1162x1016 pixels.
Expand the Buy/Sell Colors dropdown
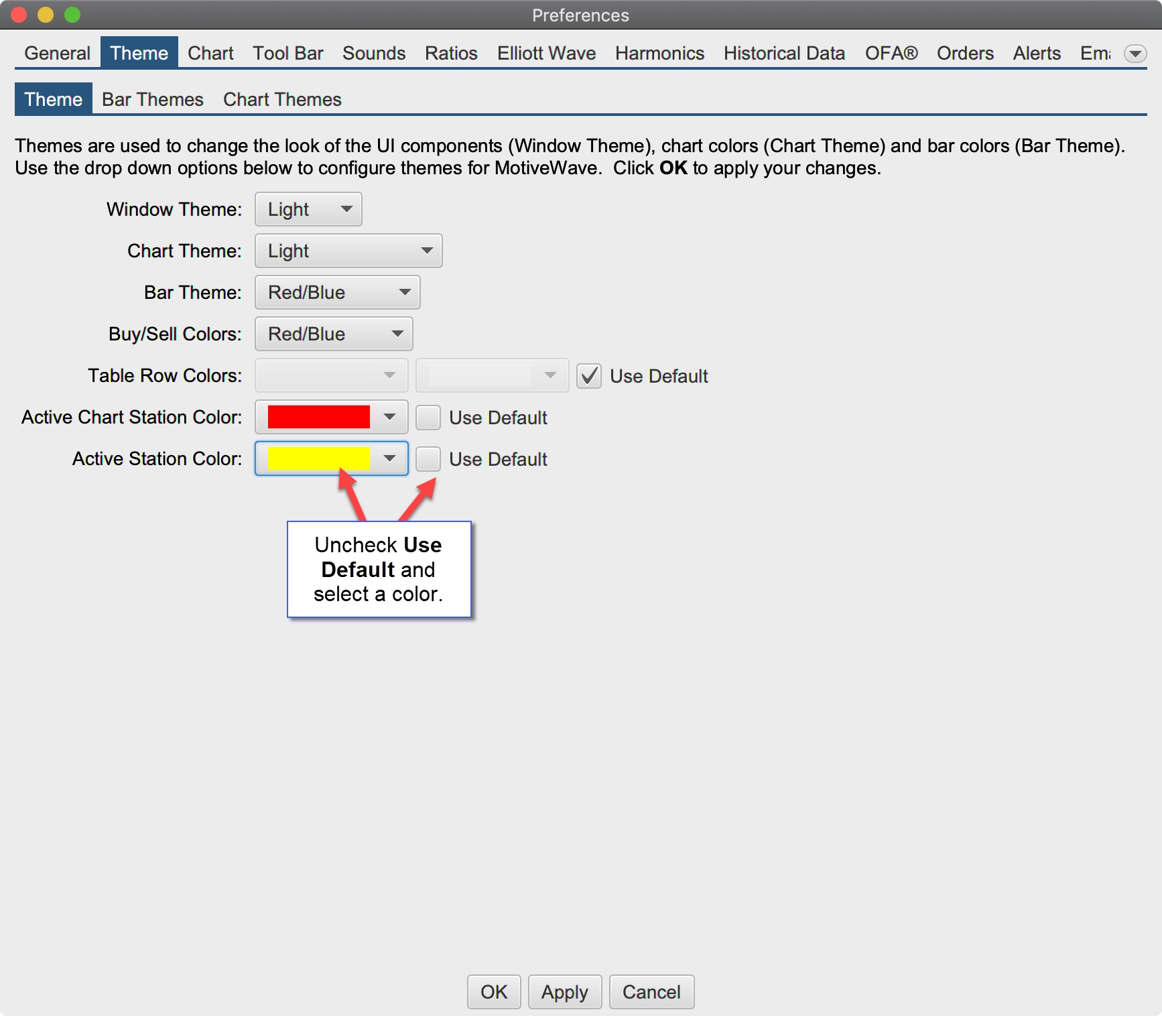point(334,334)
